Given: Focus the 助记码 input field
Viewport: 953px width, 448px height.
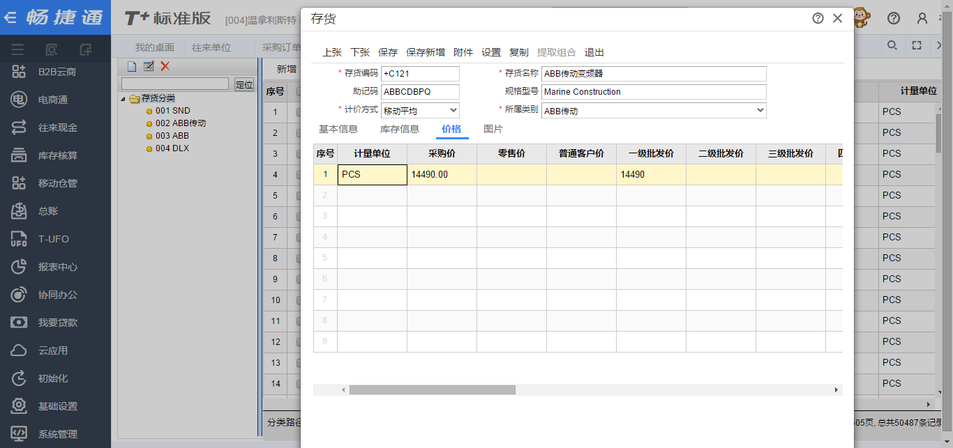Looking at the screenshot, I should point(421,92).
